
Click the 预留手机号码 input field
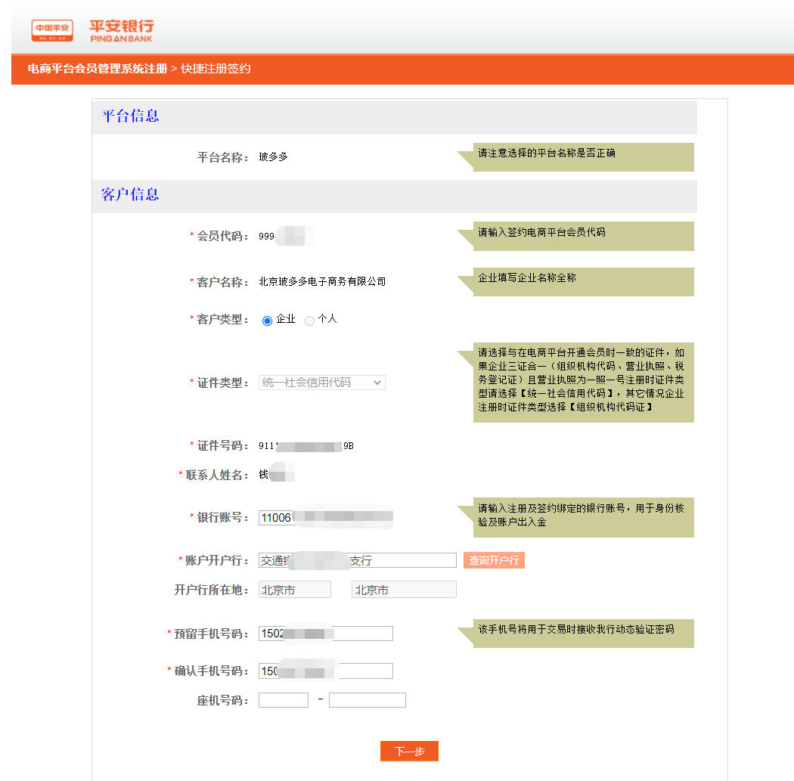tap(326, 634)
